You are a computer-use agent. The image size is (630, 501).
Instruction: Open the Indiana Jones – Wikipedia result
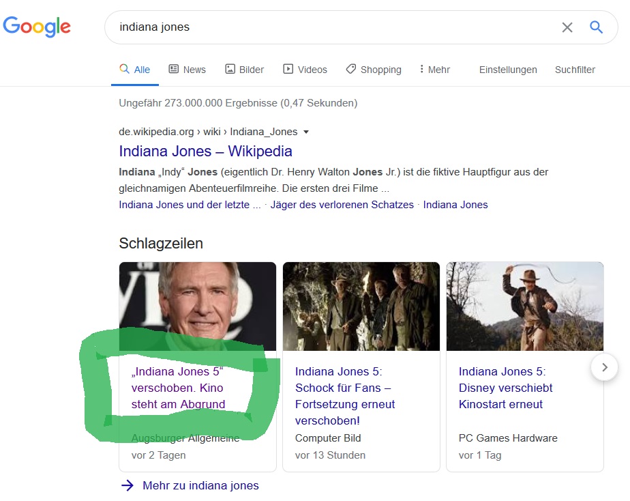205,152
